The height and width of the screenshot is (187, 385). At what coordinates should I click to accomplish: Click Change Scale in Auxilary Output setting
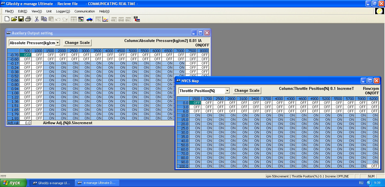click(77, 43)
